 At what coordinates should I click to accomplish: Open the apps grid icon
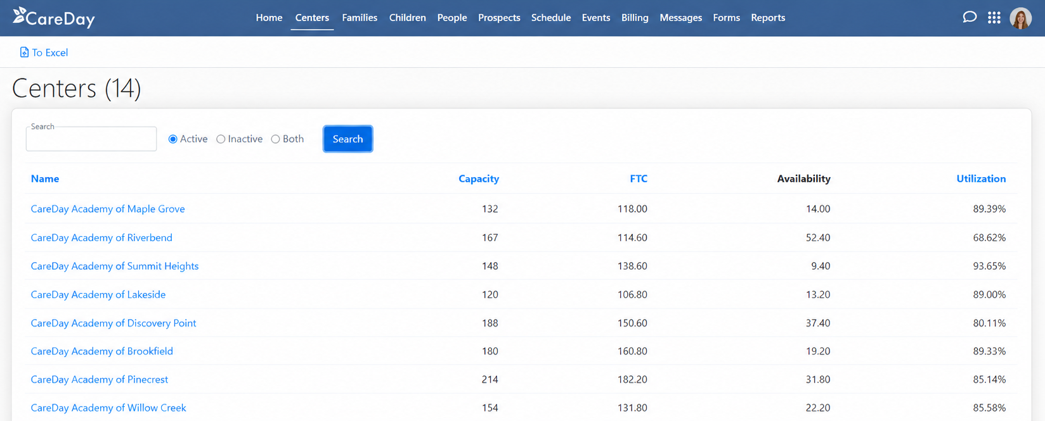(994, 18)
